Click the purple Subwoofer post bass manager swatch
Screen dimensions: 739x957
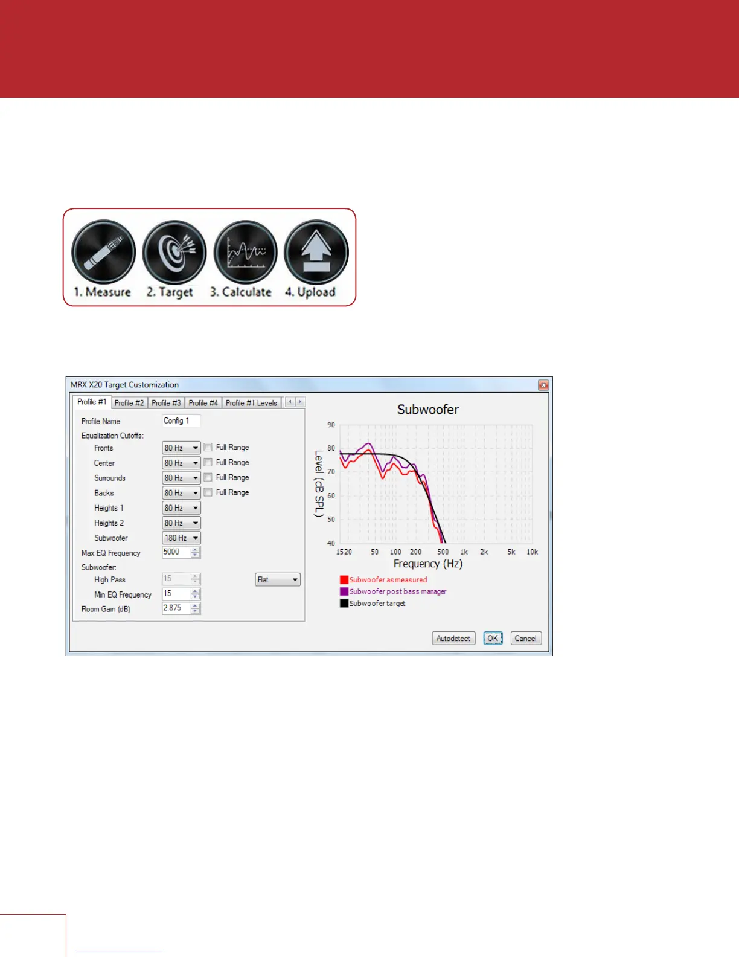click(344, 591)
